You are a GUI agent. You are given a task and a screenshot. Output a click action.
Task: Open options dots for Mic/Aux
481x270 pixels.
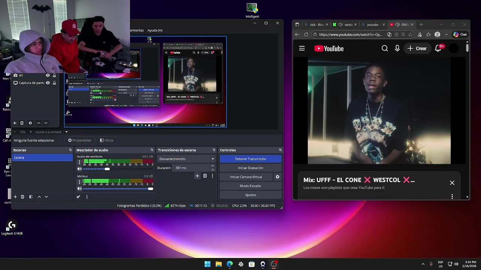pos(79,182)
